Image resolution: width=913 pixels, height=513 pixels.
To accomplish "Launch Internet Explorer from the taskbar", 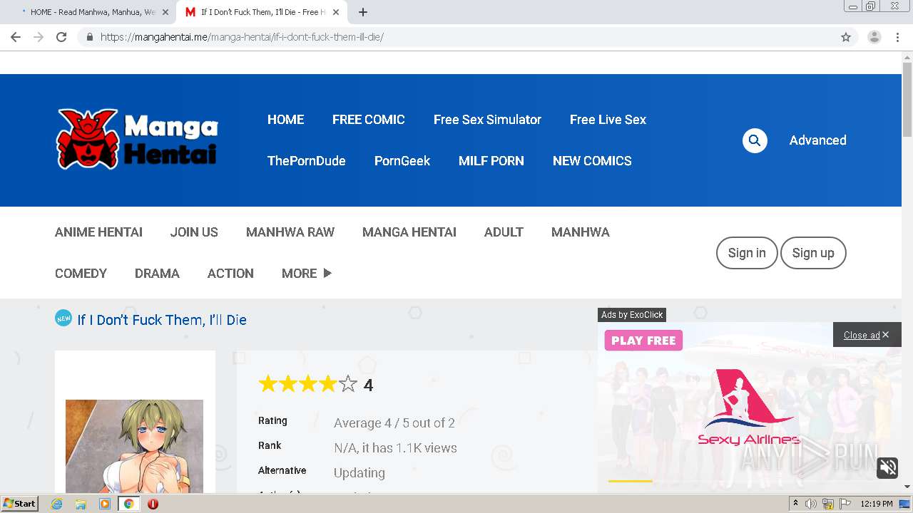I will coord(57,504).
